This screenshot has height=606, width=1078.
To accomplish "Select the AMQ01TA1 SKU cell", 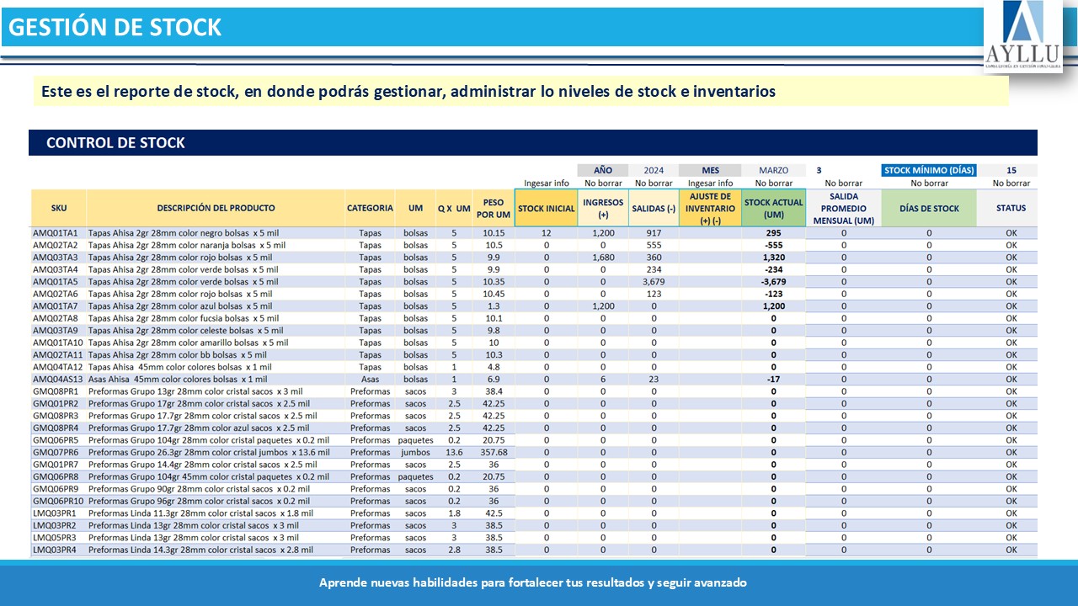I will (56, 233).
